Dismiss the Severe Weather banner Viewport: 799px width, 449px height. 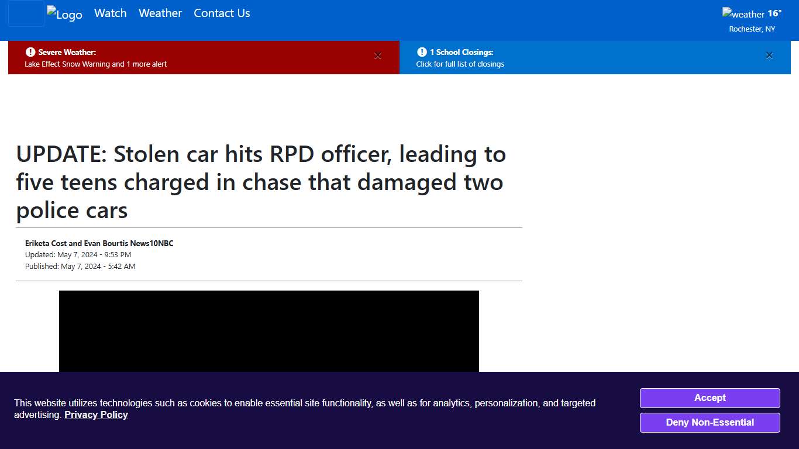pyautogui.click(x=378, y=56)
